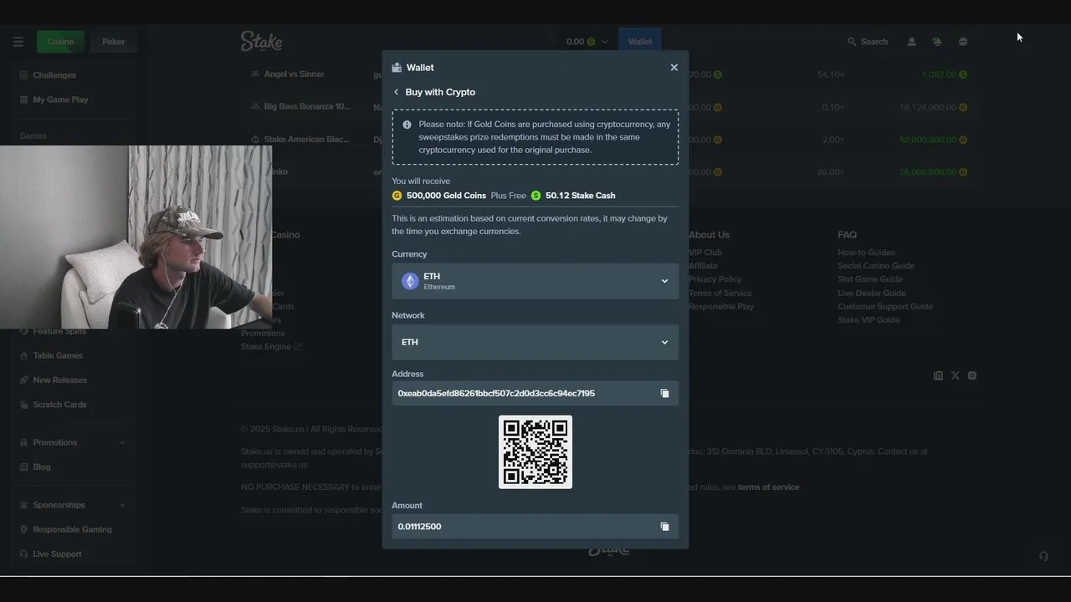This screenshot has height=602, width=1071.
Task: Open the notifications bell icon
Action: coord(937,42)
